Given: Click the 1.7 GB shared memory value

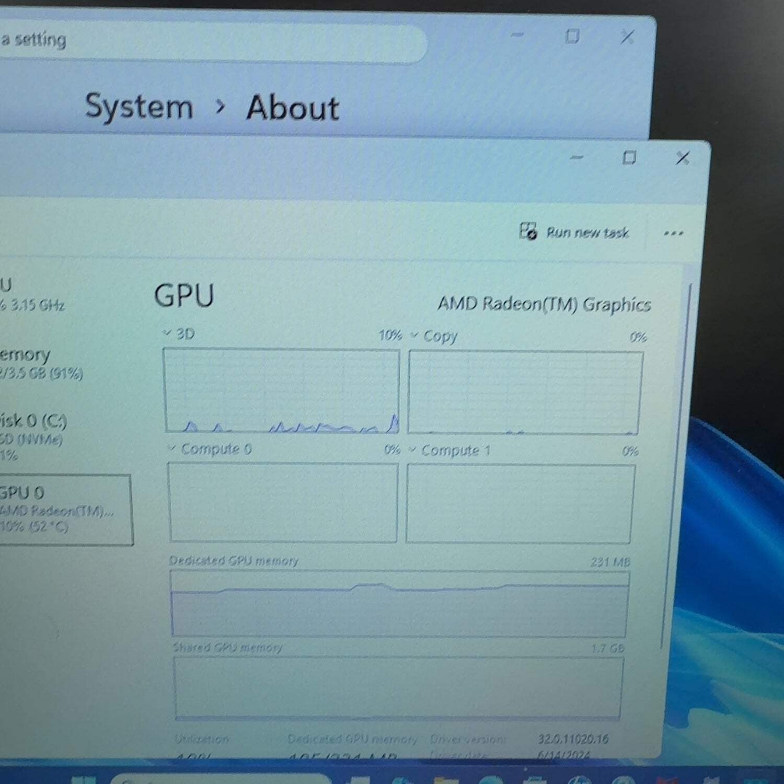Looking at the screenshot, I should (608, 648).
